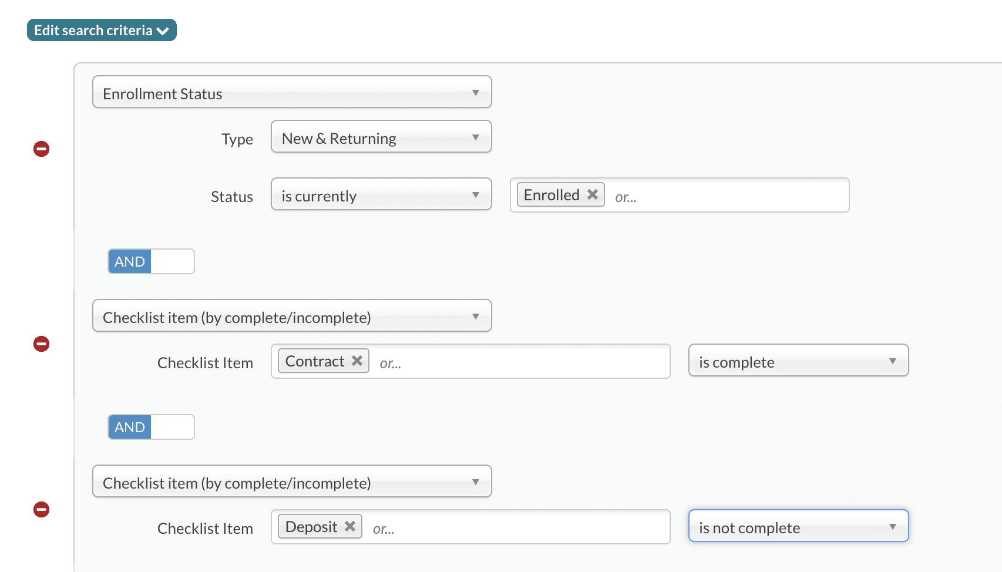This screenshot has width=1002, height=572.
Task: Toggle the first AND/OR switch
Action: click(151, 261)
